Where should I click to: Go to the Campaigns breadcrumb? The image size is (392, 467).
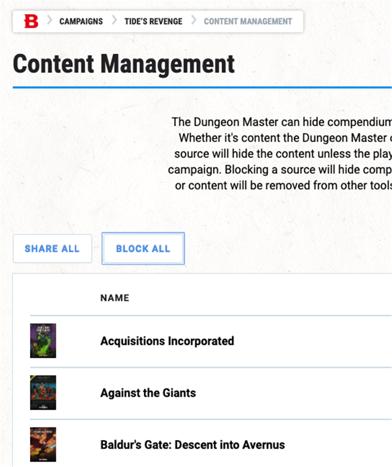click(x=81, y=21)
